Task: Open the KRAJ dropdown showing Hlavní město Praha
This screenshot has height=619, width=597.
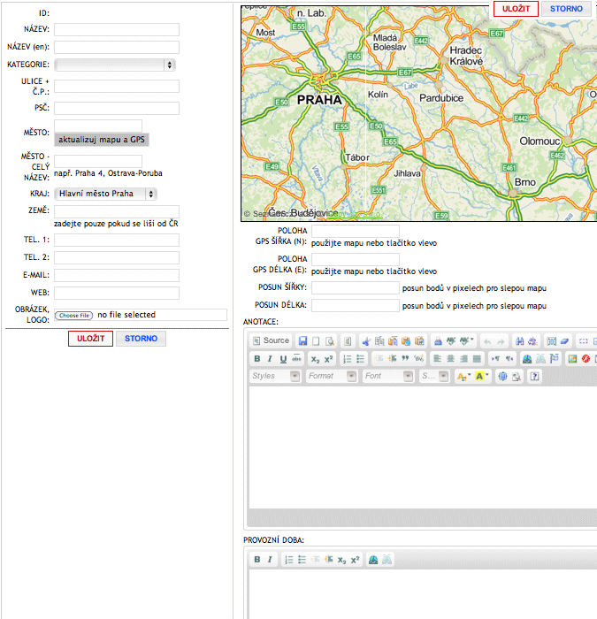Action: [x=105, y=193]
